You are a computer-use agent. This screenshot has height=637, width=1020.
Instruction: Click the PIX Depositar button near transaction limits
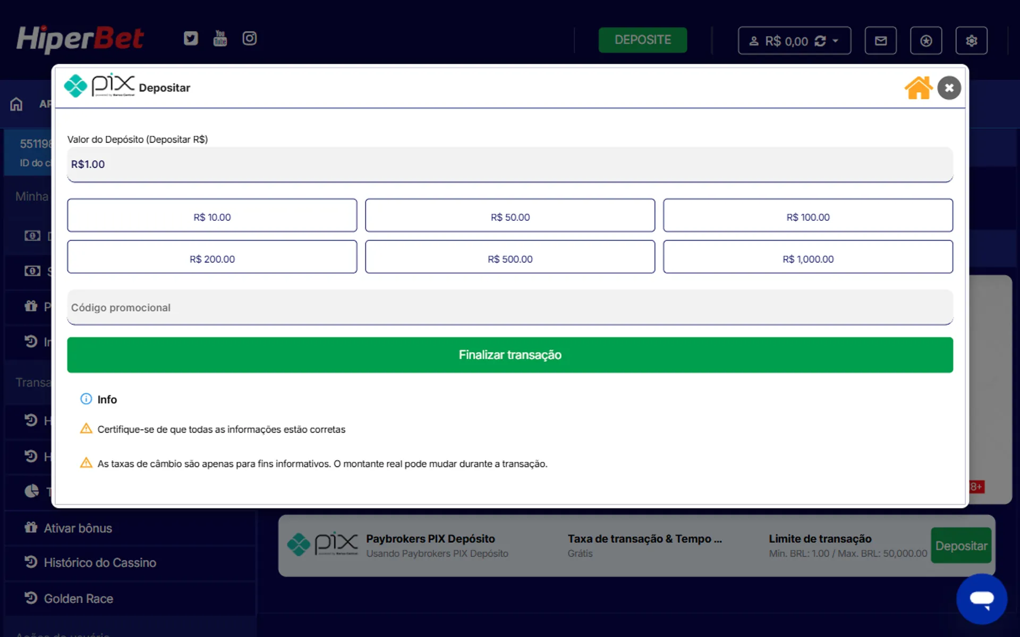click(x=962, y=545)
